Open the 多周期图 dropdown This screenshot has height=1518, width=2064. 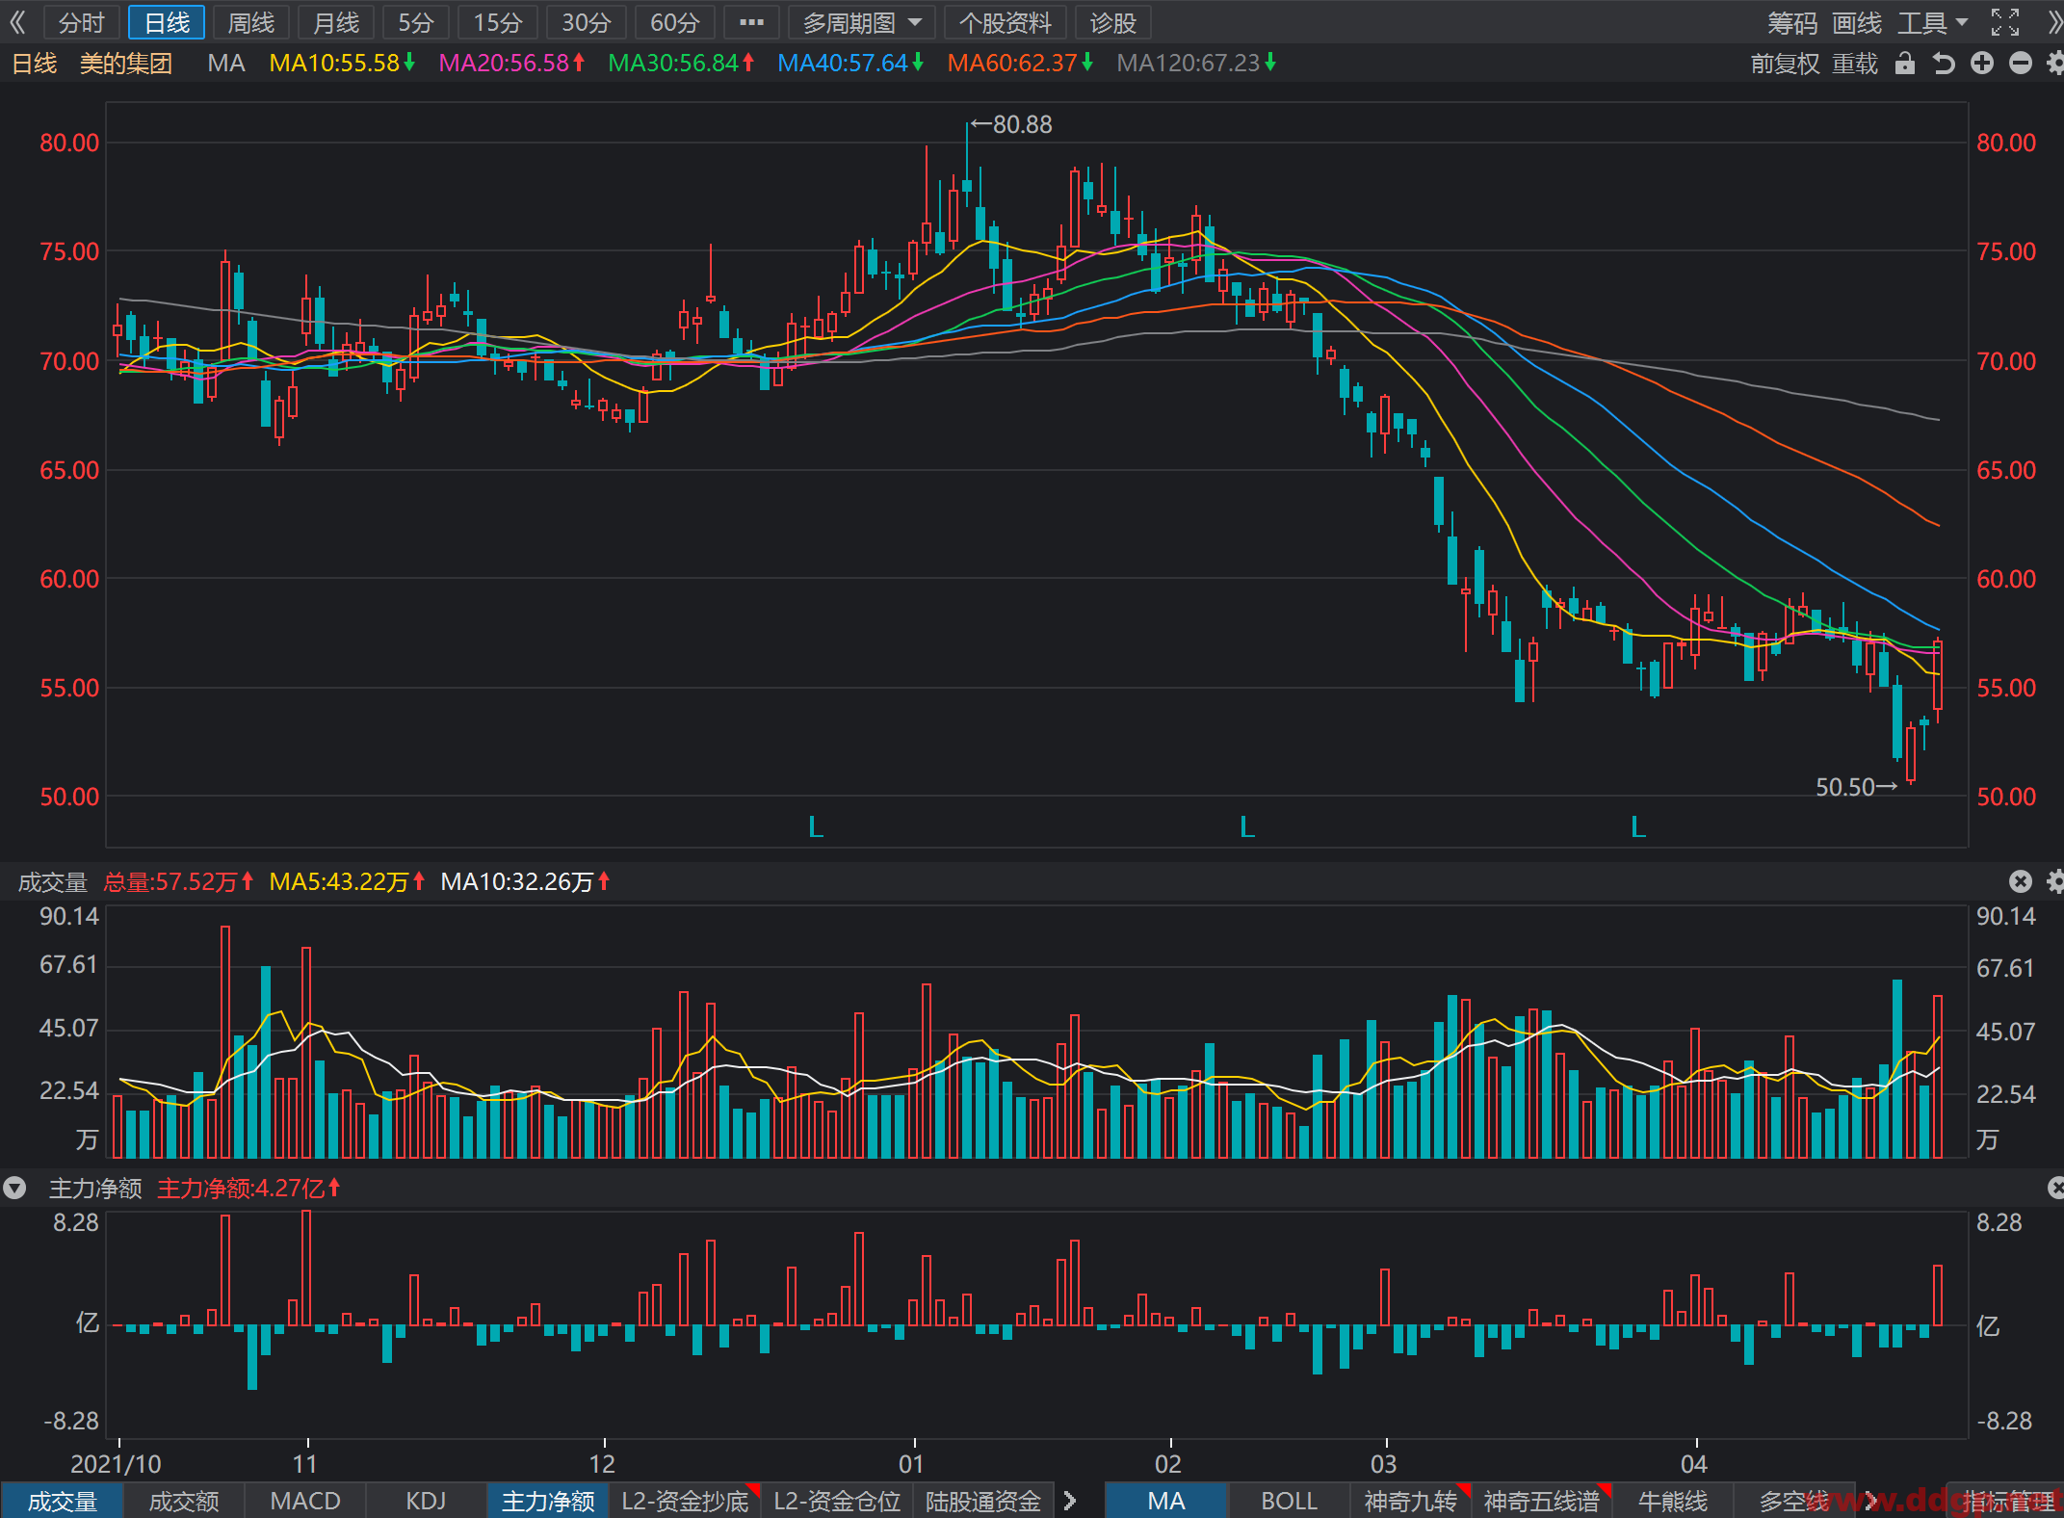tap(862, 22)
